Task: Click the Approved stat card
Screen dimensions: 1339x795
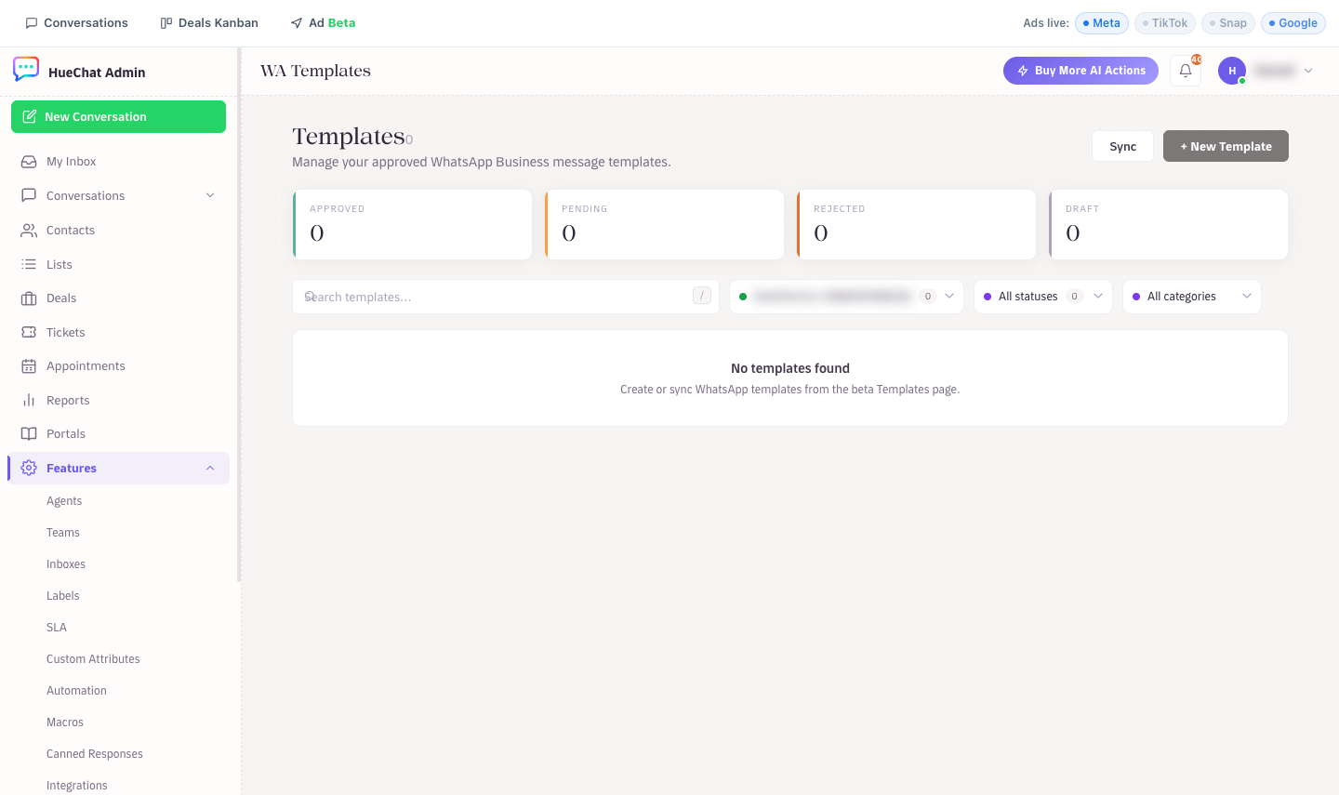Action: pyautogui.click(x=412, y=225)
